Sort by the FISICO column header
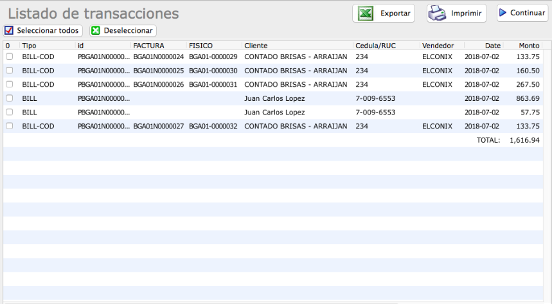Screen dimensions: 552x304 pos(200,46)
